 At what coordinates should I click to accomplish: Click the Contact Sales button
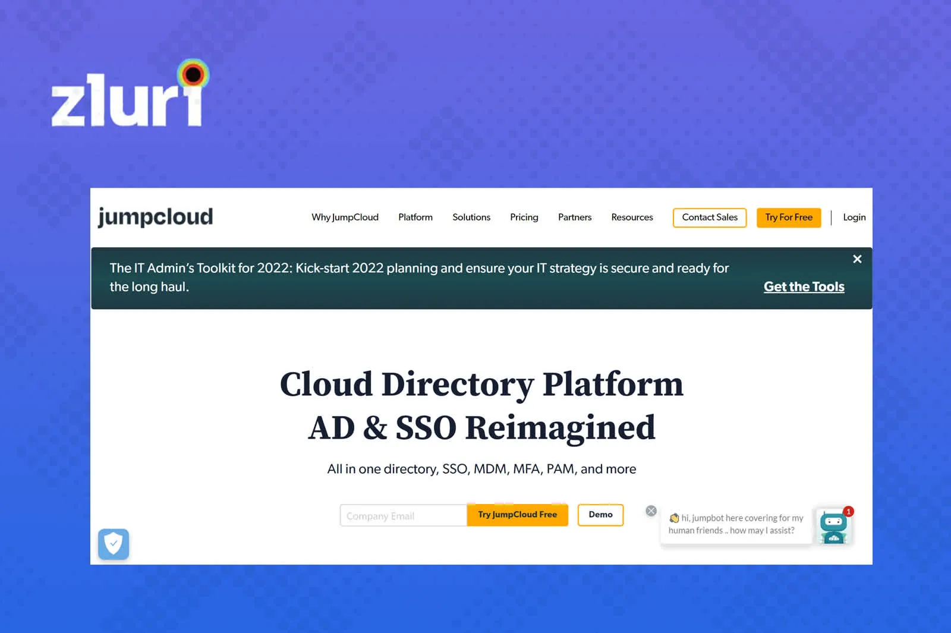click(x=710, y=218)
